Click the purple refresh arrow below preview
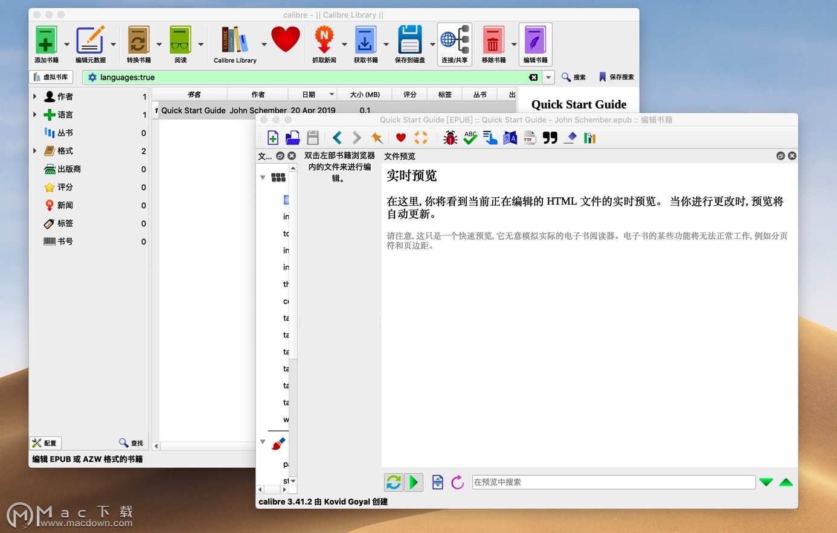Viewport: 837px width, 533px height. click(458, 482)
